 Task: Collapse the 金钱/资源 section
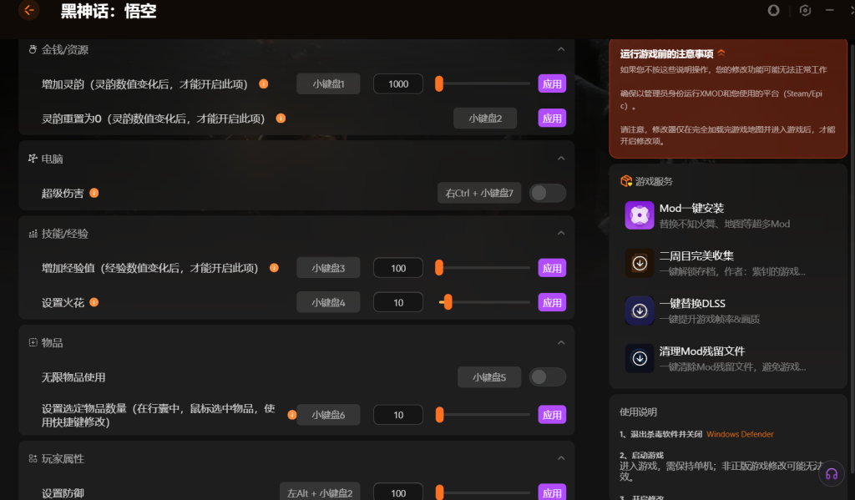coord(561,49)
